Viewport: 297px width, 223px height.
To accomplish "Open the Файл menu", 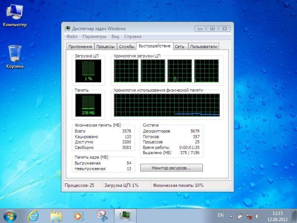I will click(72, 37).
